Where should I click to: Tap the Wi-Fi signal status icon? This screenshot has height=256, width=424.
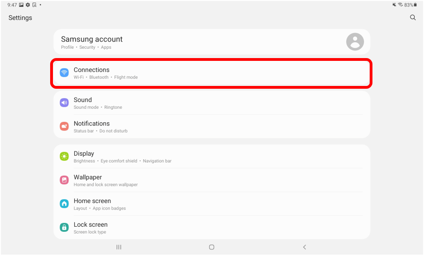[x=400, y=5]
